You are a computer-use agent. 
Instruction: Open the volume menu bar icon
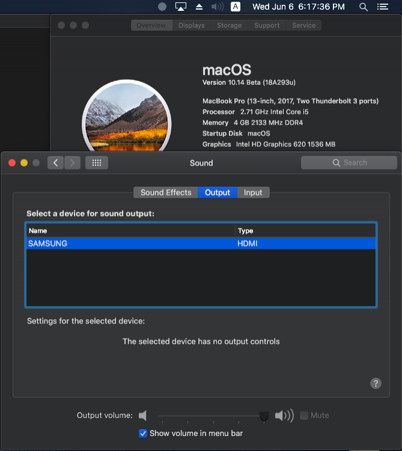[218, 7]
